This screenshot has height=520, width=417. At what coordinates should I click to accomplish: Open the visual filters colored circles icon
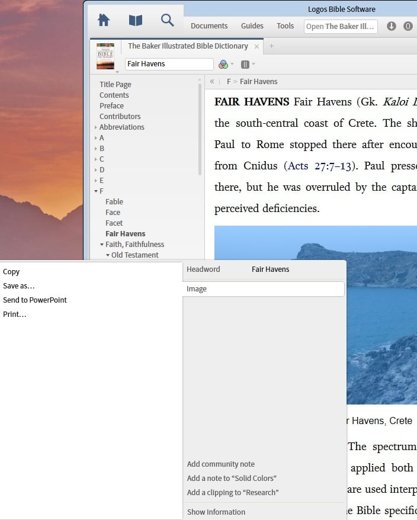tap(223, 64)
